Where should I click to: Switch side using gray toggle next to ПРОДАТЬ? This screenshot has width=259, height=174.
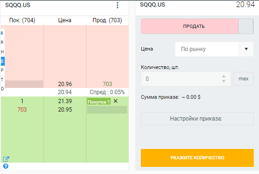click(x=246, y=26)
